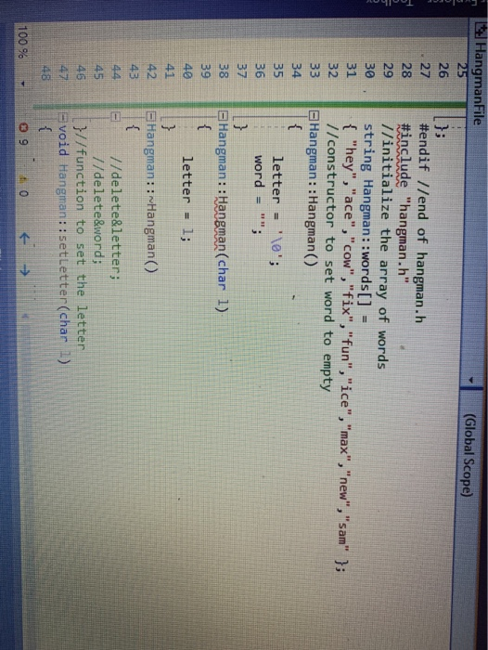
Task: Click the //delete&word; comment
Action: 98,213
